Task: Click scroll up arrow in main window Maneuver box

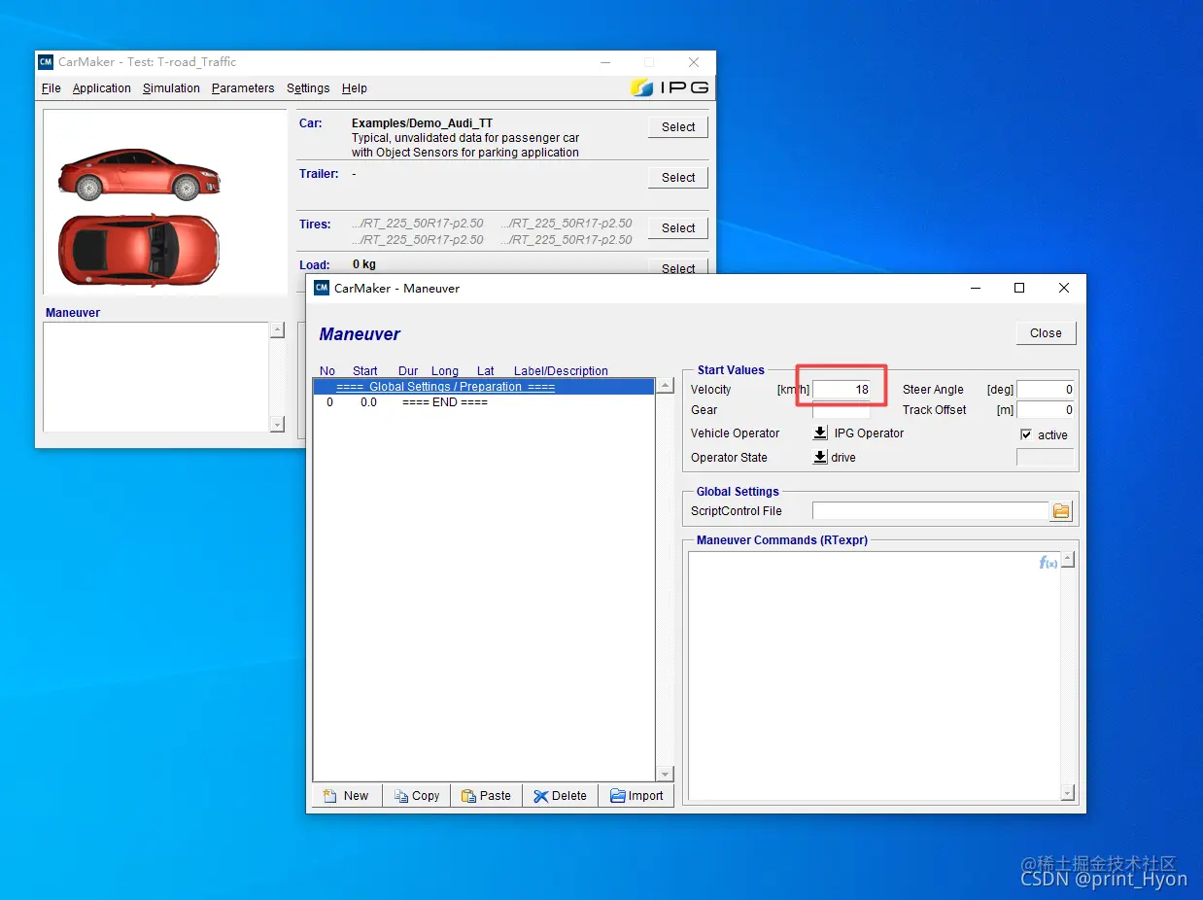Action: (277, 330)
